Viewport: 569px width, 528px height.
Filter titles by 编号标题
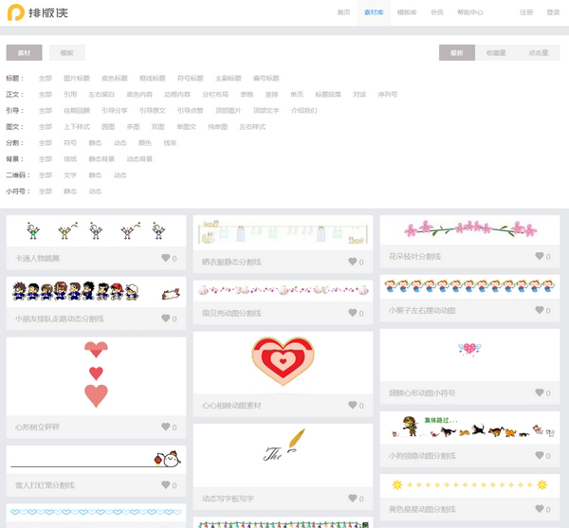point(266,78)
